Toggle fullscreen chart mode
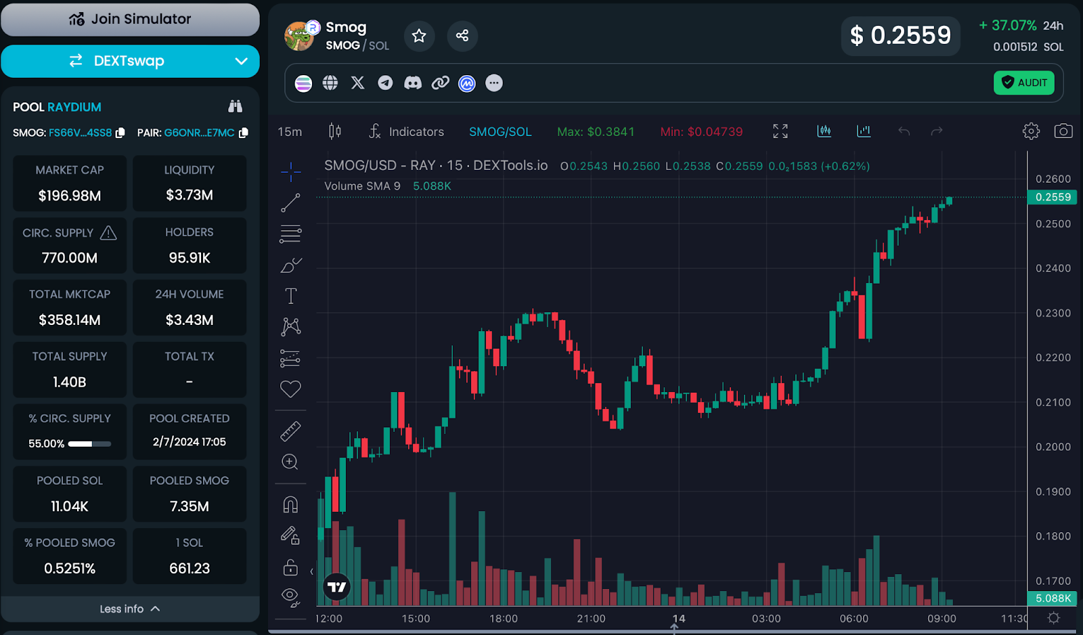This screenshot has height=635, width=1083. pos(780,131)
